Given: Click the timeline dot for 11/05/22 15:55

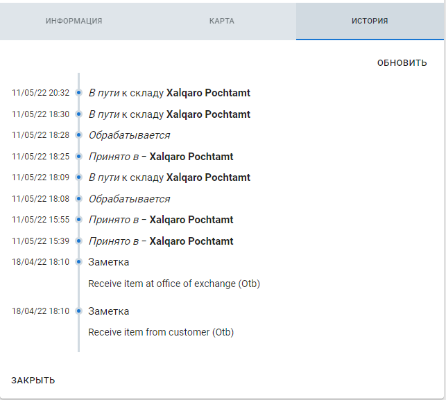Looking at the screenshot, I should [x=79, y=220].
